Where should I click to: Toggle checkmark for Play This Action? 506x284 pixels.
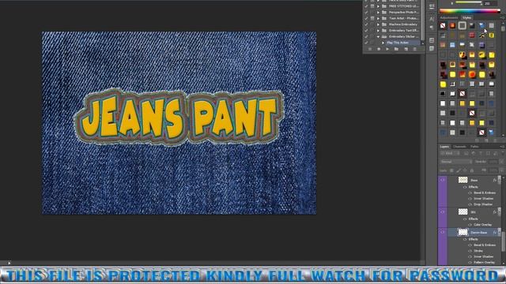pos(366,43)
